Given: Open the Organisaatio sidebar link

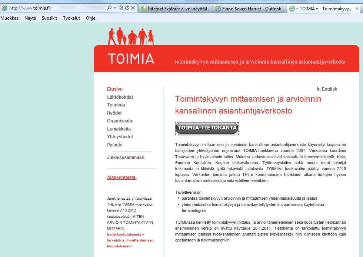Looking at the screenshot, I should click(120, 121).
